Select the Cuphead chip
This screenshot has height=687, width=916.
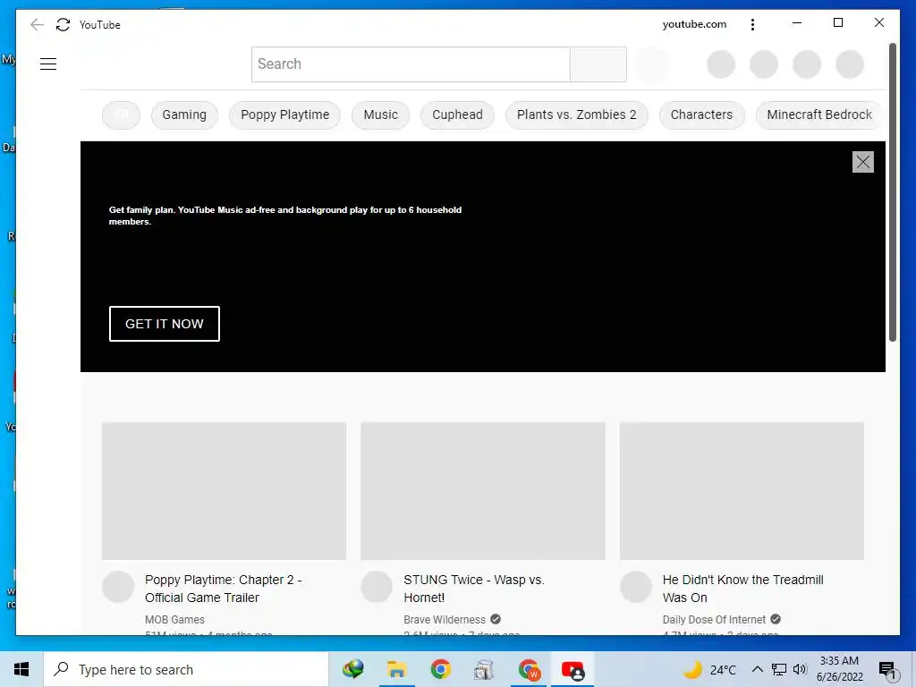click(457, 114)
